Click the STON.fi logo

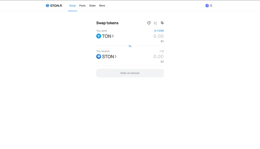(x=54, y=6)
